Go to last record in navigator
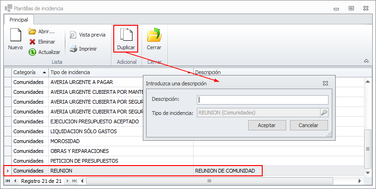 tap(75, 181)
